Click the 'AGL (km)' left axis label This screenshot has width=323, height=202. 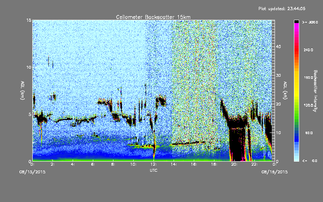(23, 90)
